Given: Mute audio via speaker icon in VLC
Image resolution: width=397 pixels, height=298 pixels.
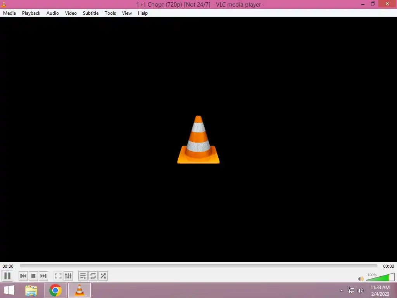Looking at the screenshot, I should (361, 279).
